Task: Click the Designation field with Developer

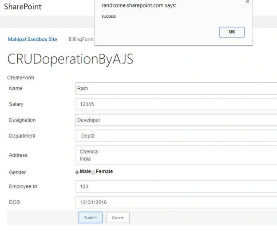Action: click(176, 120)
